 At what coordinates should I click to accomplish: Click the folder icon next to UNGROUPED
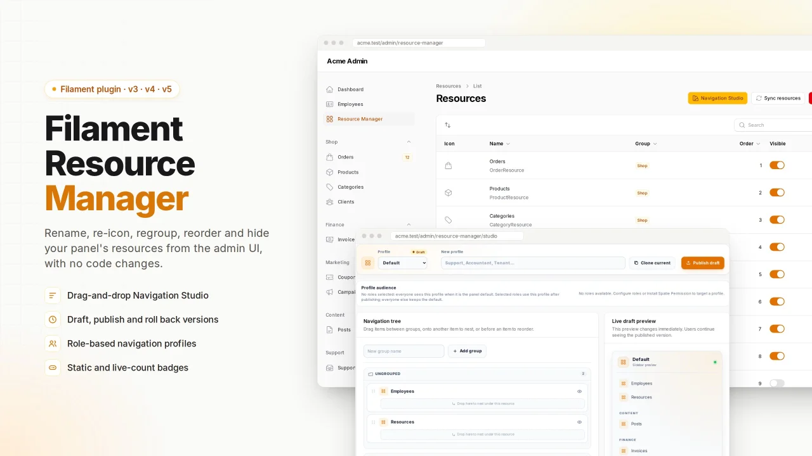[371, 374]
